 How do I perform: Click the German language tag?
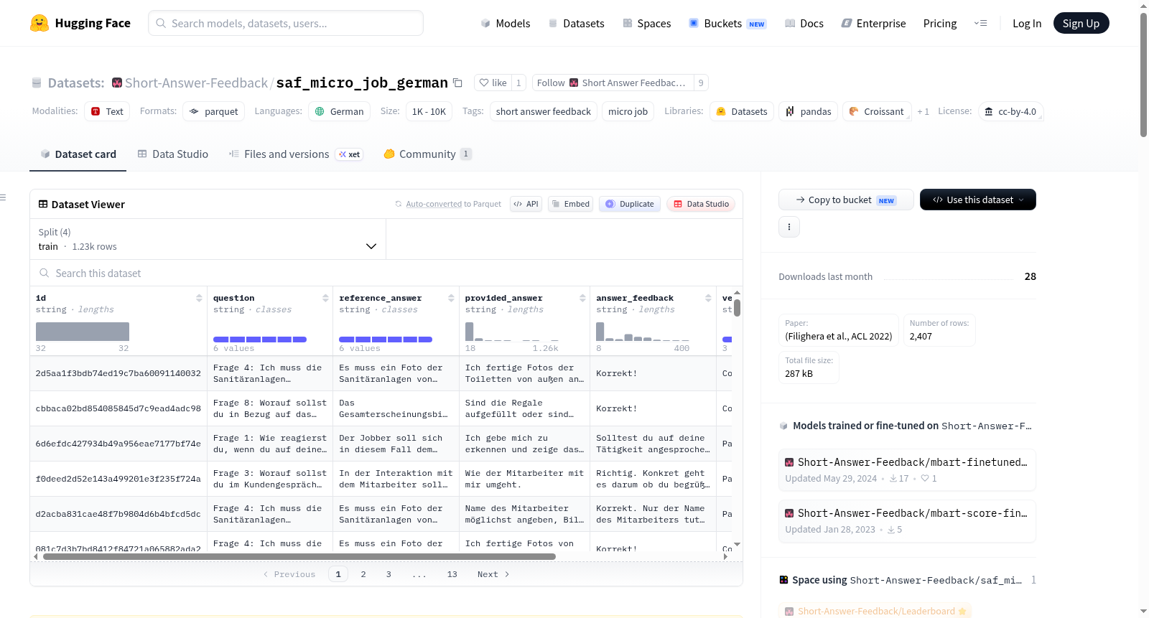pyautogui.click(x=340, y=111)
